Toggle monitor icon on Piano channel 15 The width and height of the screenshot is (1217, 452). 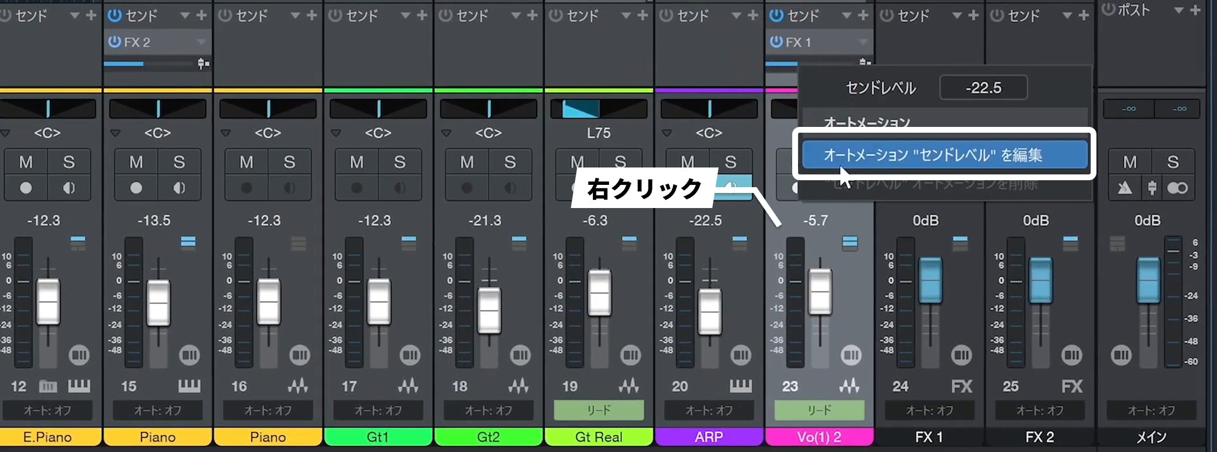(x=179, y=188)
